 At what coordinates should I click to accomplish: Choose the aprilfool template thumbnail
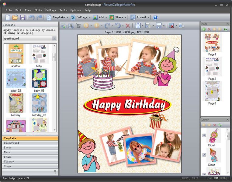coord(16,54)
